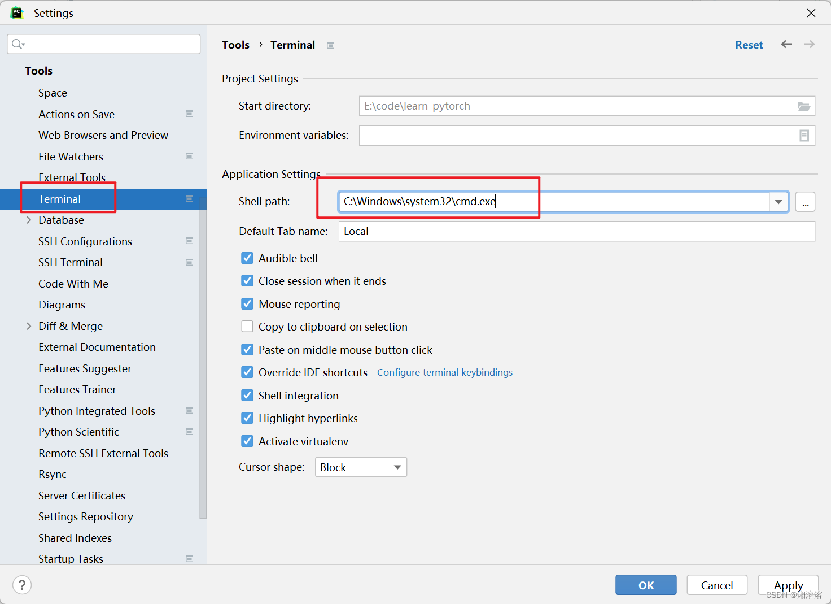Open Python Integrated Tools settings
Image resolution: width=831 pixels, height=604 pixels.
97,411
